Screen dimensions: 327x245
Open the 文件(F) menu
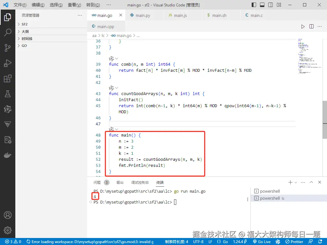pyautogui.click(x=20, y=5)
